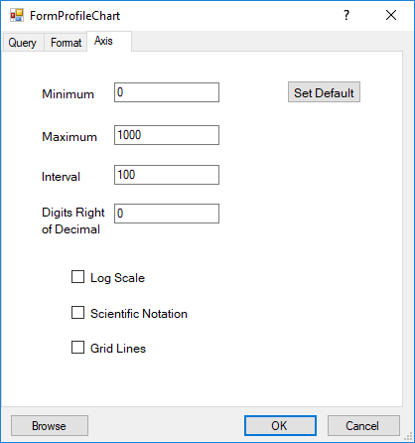This screenshot has height=443, width=415.
Task: Confirm with the OK button
Action: (x=280, y=426)
